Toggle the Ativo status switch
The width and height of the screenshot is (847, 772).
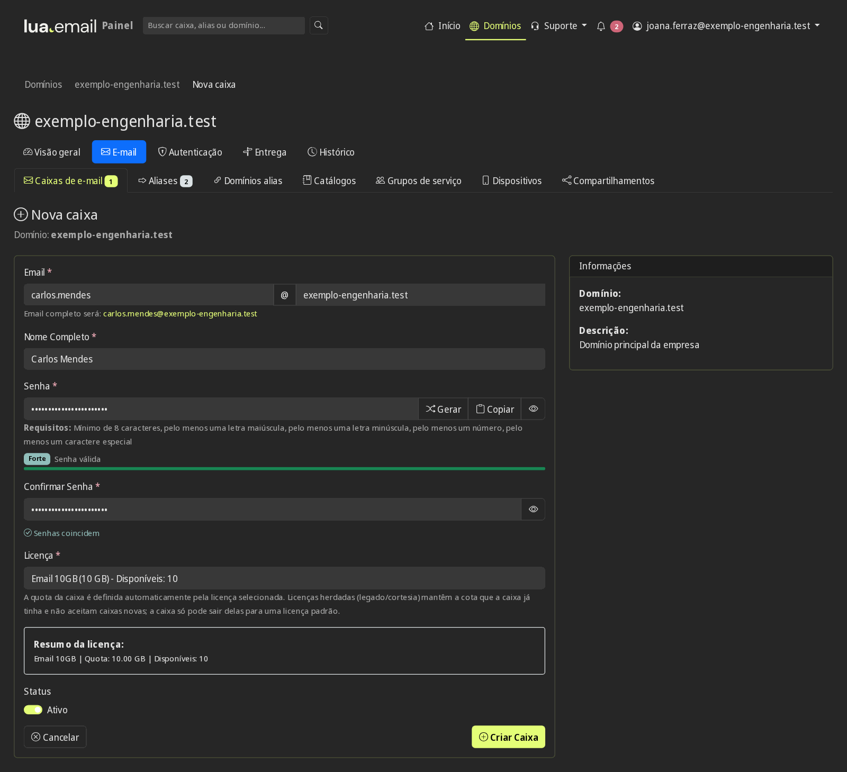(x=33, y=710)
